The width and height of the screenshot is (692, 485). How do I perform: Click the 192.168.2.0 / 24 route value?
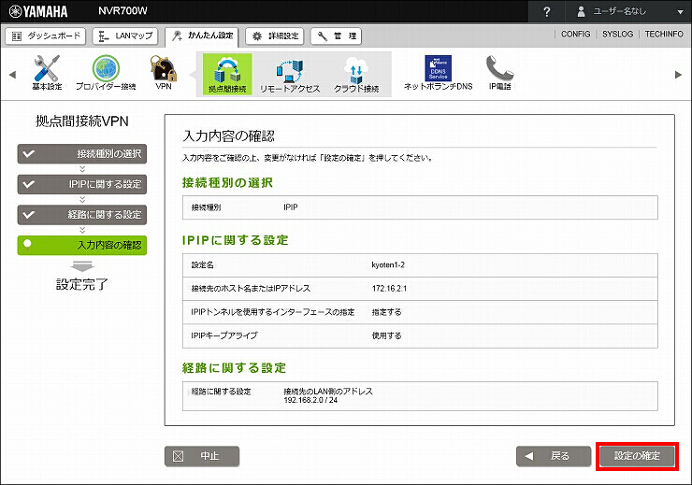pyautogui.click(x=310, y=400)
